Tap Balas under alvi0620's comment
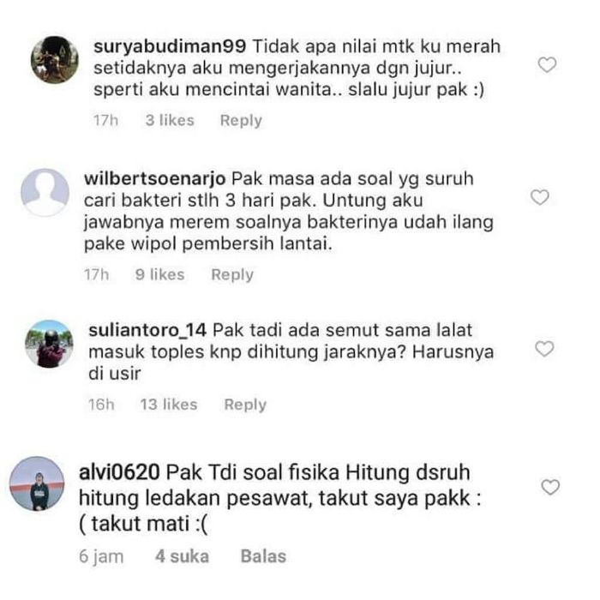Viewport: 600px width, 600px height. point(263,556)
